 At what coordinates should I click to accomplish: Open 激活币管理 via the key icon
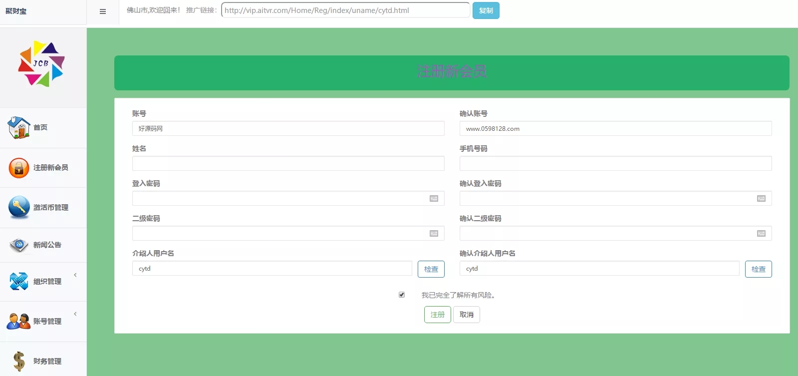tap(19, 207)
